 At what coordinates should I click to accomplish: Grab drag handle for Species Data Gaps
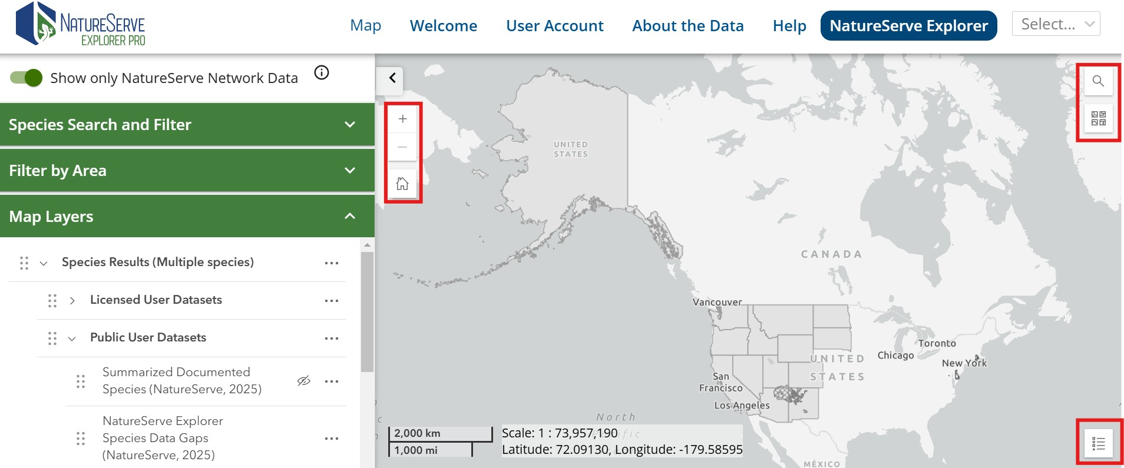(81, 439)
